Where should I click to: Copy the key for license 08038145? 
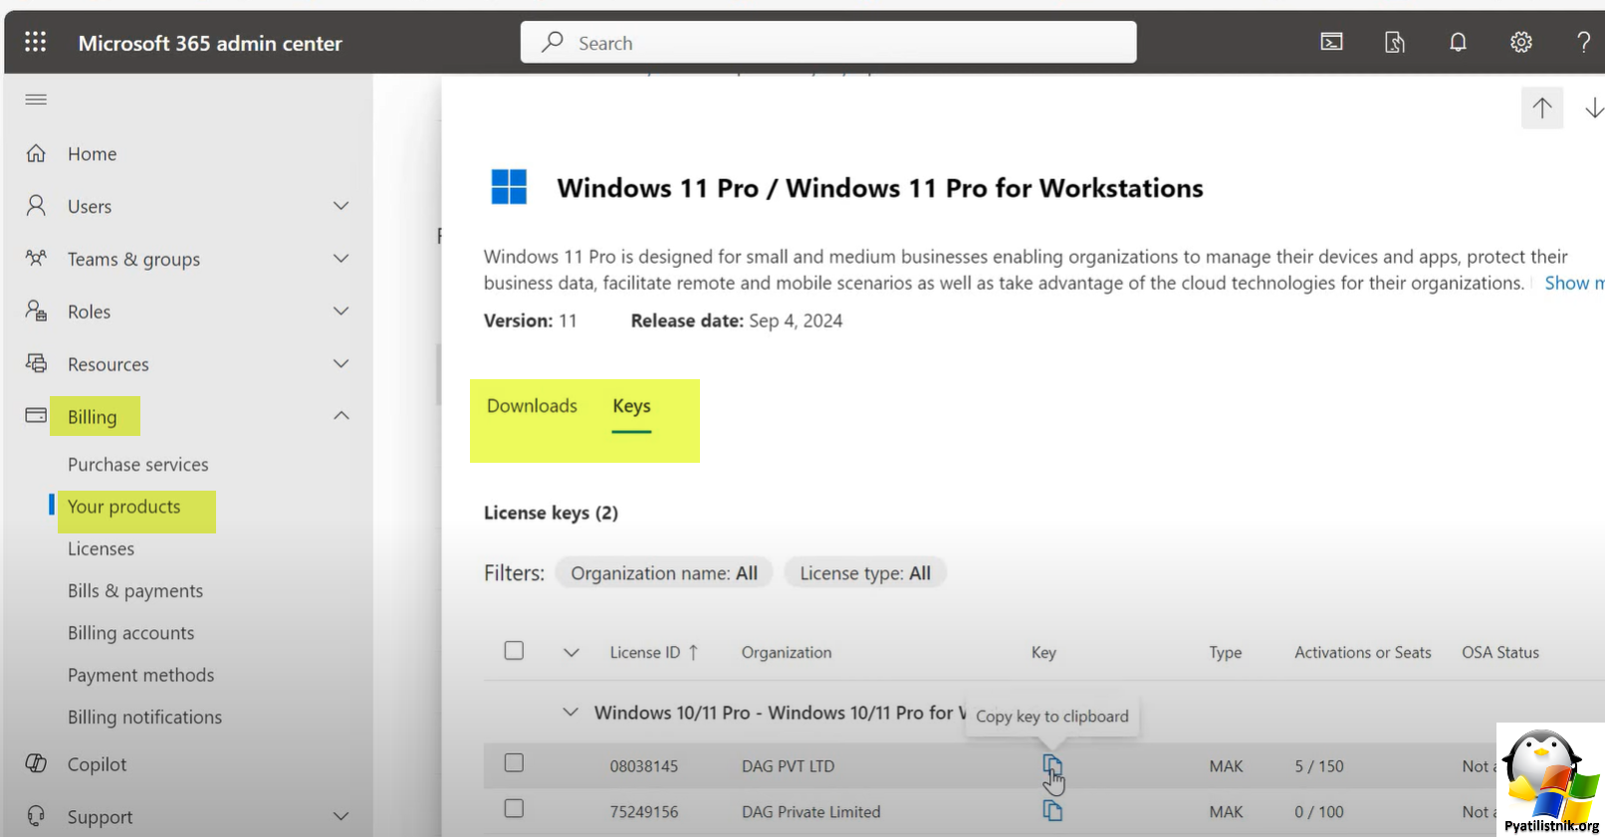[x=1052, y=765]
